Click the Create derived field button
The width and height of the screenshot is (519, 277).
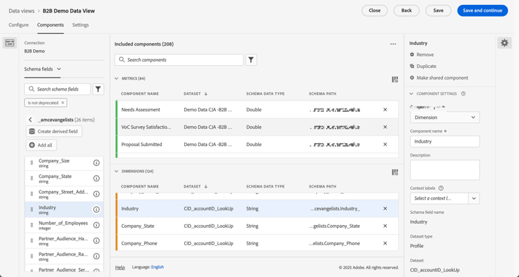54,131
